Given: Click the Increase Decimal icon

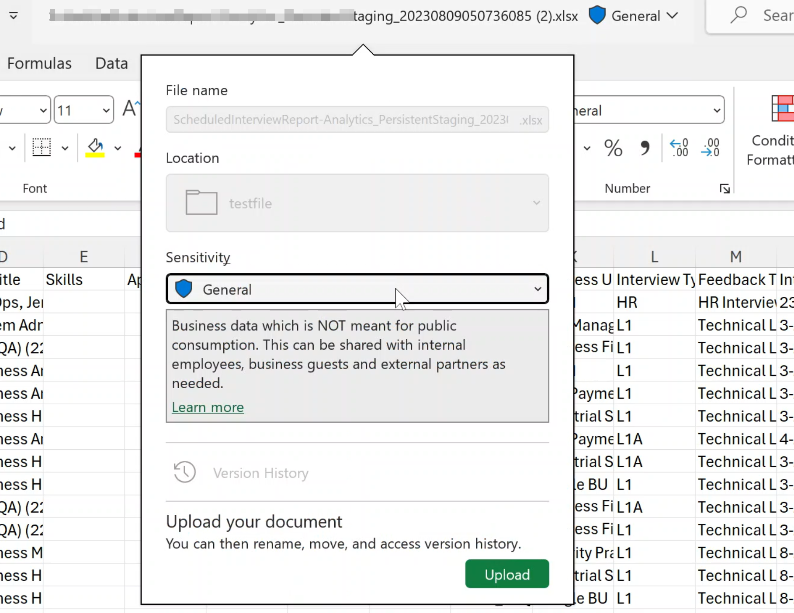Looking at the screenshot, I should [679, 148].
